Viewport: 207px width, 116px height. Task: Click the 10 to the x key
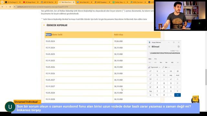click(x=150, y=87)
